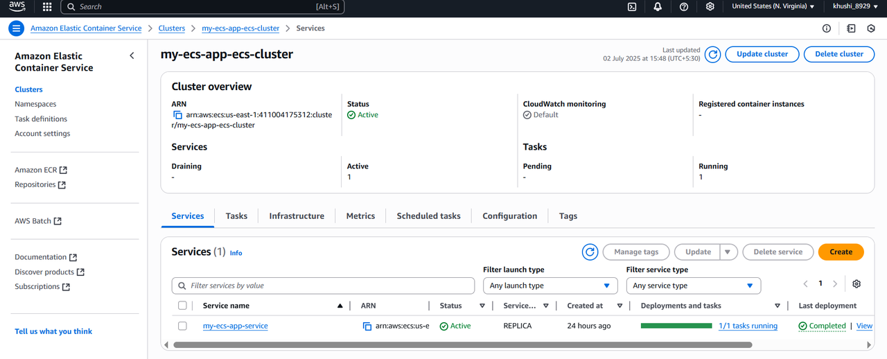
Task: Switch to the Tasks tab
Action: [x=236, y=216]
